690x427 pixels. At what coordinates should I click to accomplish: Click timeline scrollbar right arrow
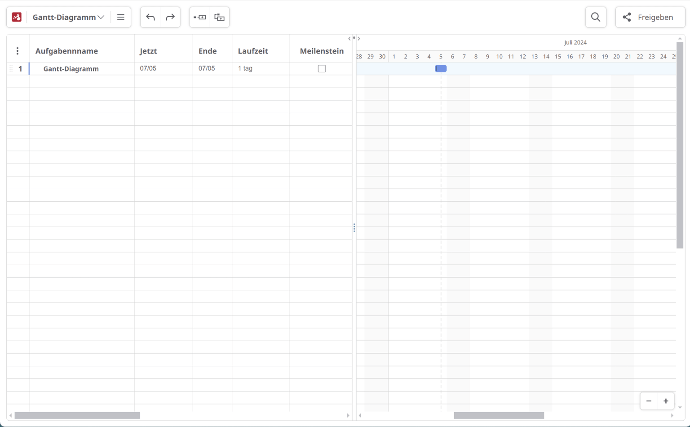[672, 415]
